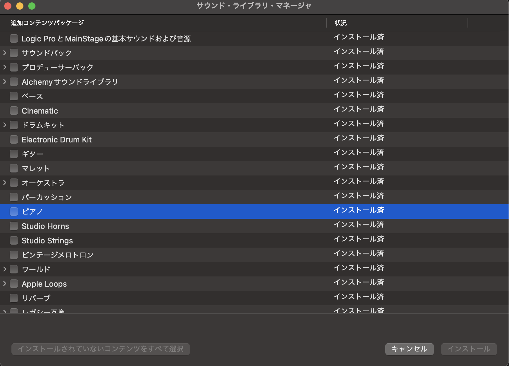Click the キャンセル button

tap(410, 349)
